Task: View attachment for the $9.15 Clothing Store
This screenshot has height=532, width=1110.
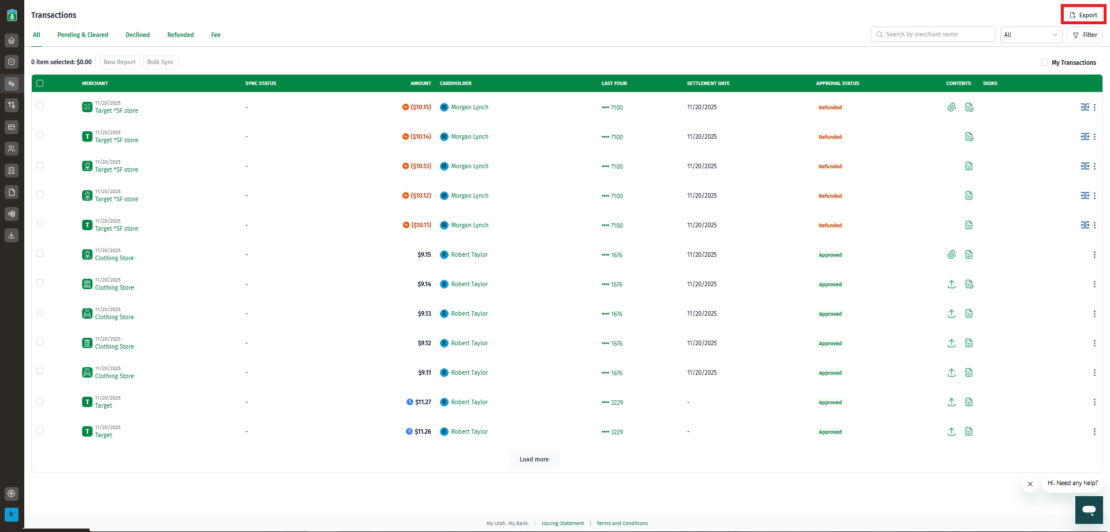Action: pos(952,254)
